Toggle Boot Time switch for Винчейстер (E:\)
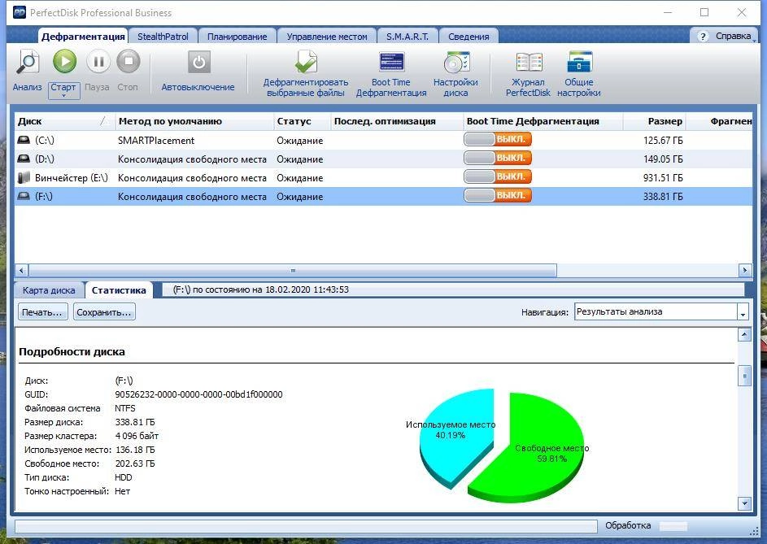The image size is (767, 544). (498, 176)
